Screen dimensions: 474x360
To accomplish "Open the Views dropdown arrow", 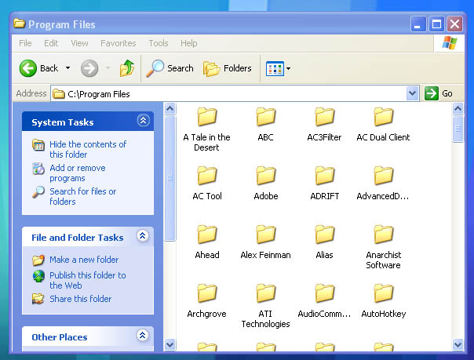I will click(x=288, y=68).
